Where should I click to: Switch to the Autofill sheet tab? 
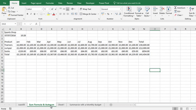21,105
